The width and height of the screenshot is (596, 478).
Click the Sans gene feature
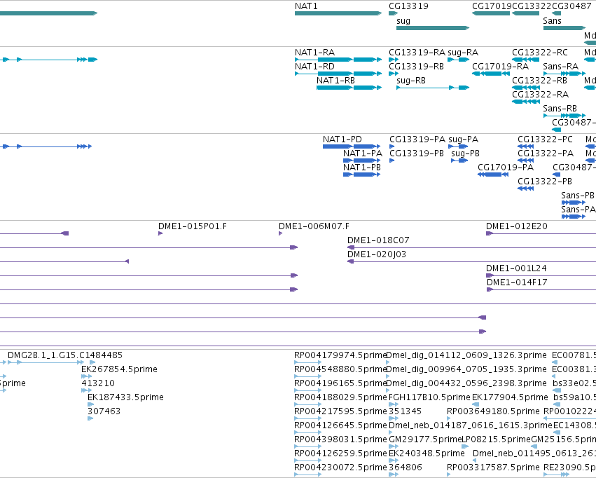tap(564, 28)
